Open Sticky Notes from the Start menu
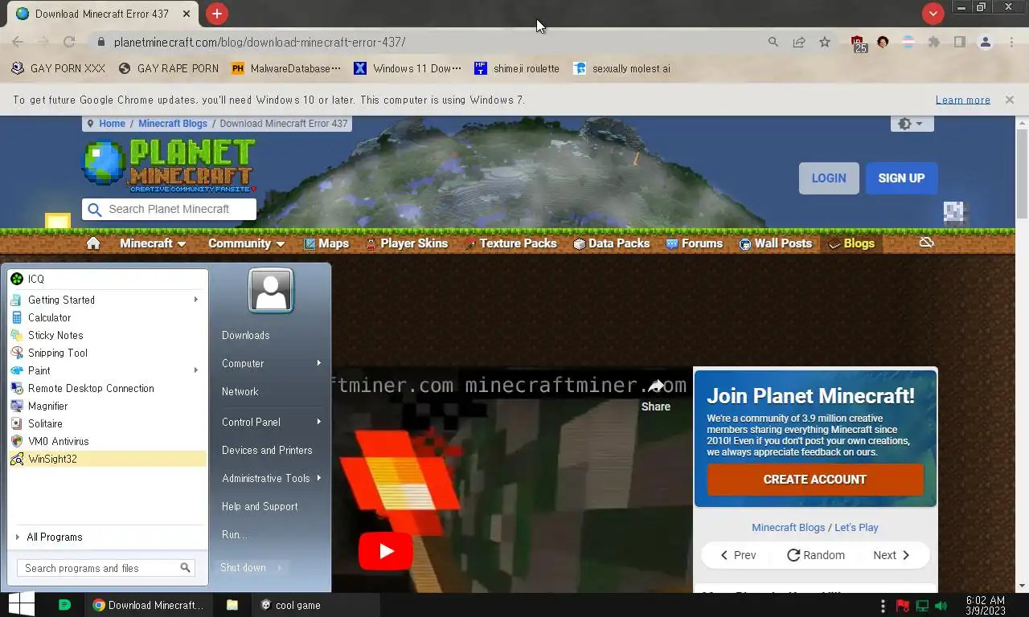This screenshot has height=617, width=1029. pos(108,335)
